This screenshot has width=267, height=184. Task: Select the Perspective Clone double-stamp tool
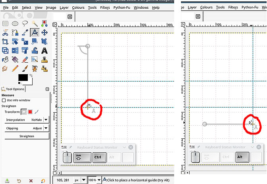(44, 69)
